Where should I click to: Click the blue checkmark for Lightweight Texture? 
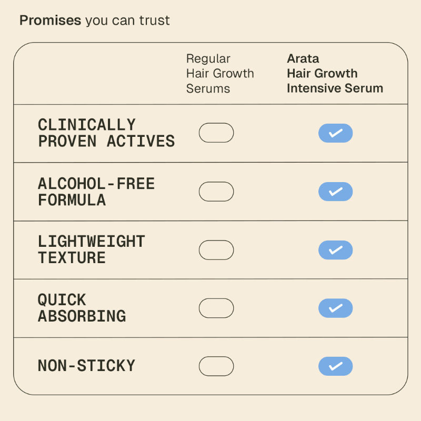point(335,250)
